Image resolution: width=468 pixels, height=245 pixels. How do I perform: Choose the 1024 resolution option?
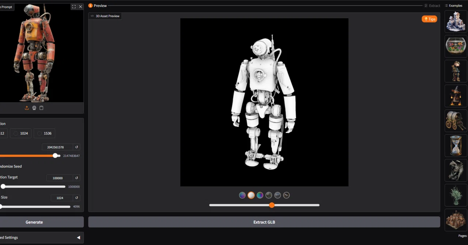(20, 133)
